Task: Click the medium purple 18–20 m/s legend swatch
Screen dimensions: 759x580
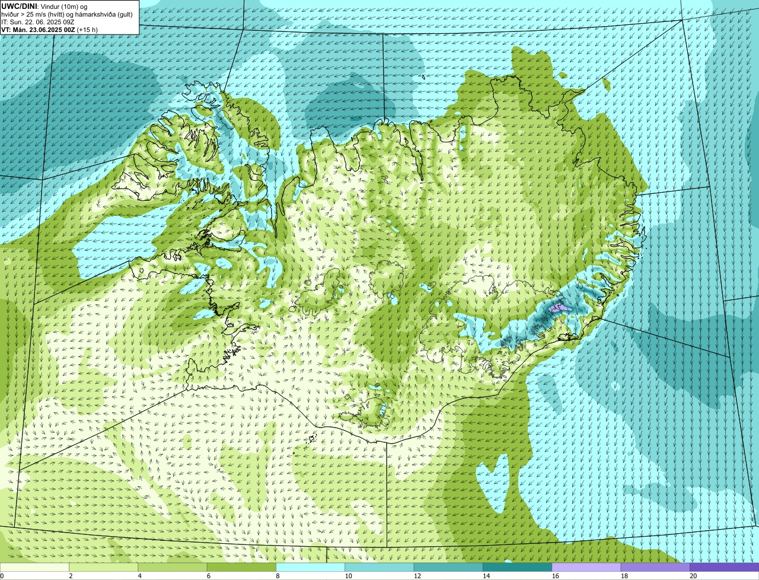Action: 655,567
